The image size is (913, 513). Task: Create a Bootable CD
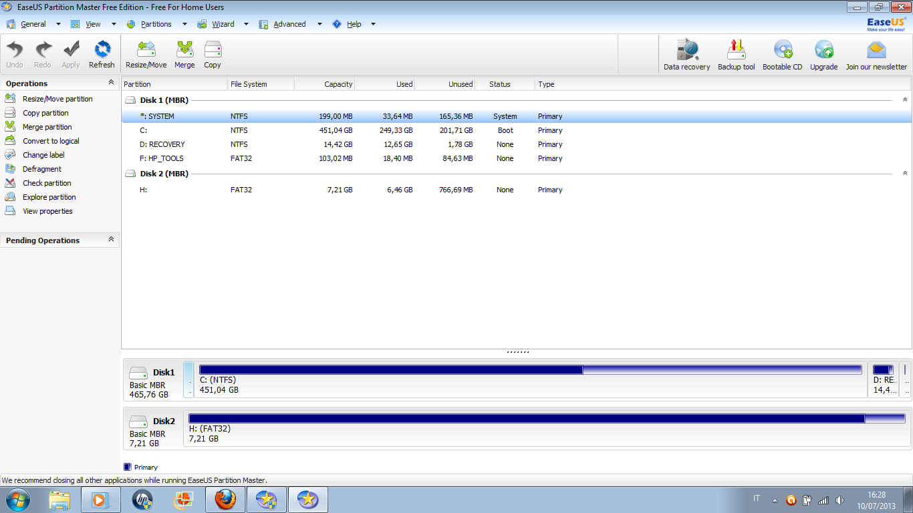(782, 55)
